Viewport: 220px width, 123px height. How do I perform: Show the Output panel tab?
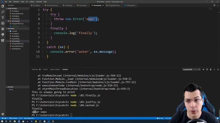point(45,69)
